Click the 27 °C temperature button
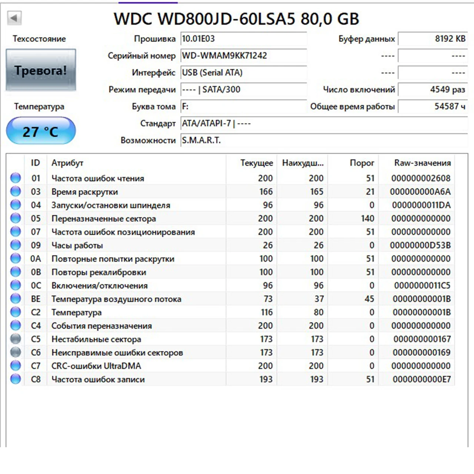 [x=41, y=131]
